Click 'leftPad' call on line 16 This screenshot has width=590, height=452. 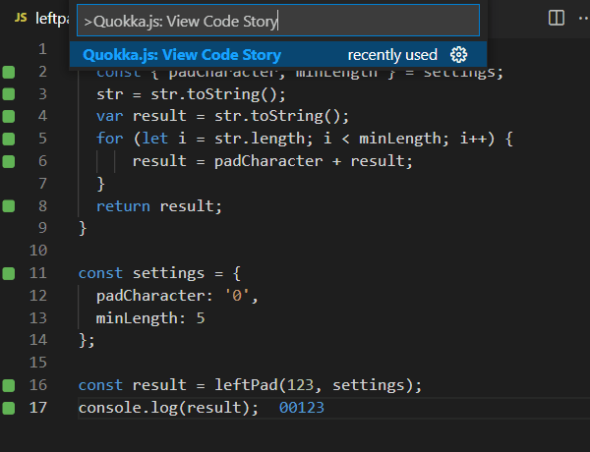pyautogui.click(x=246, y=385)
